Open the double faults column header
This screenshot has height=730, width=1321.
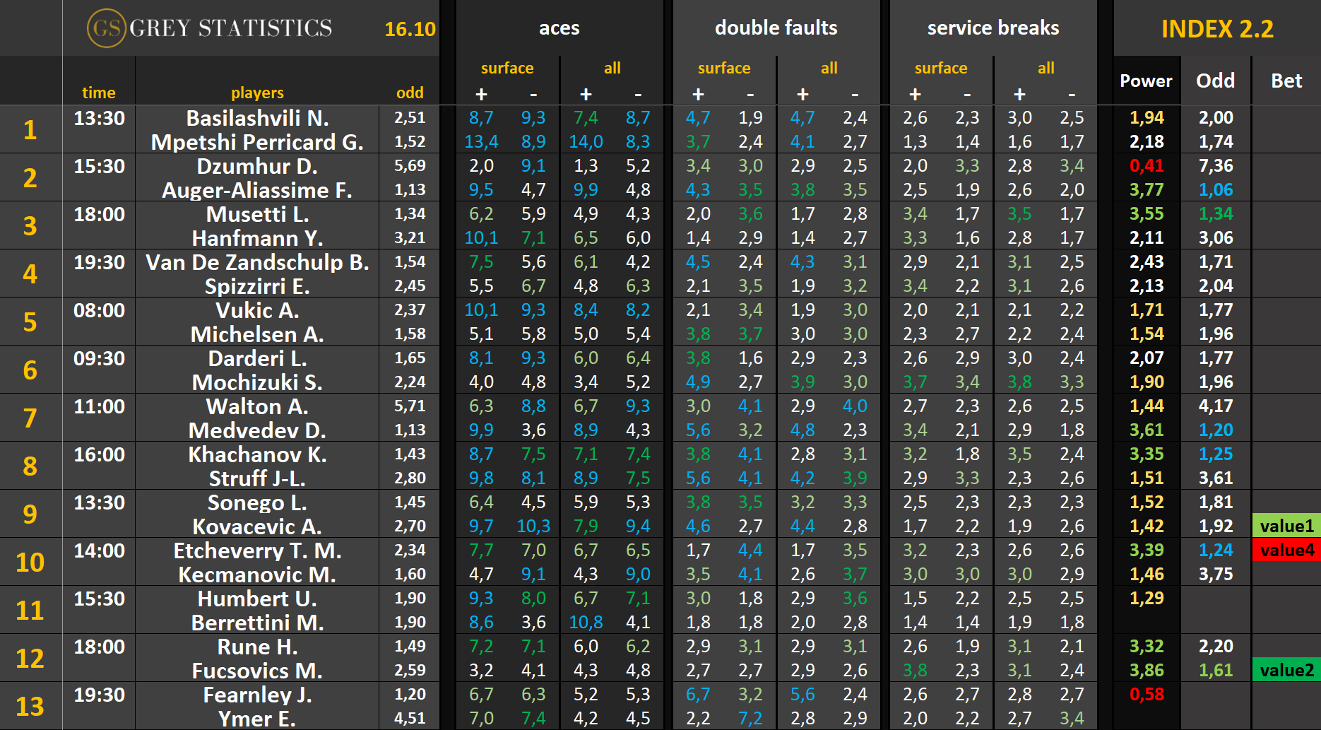click(x=776, y=28)
